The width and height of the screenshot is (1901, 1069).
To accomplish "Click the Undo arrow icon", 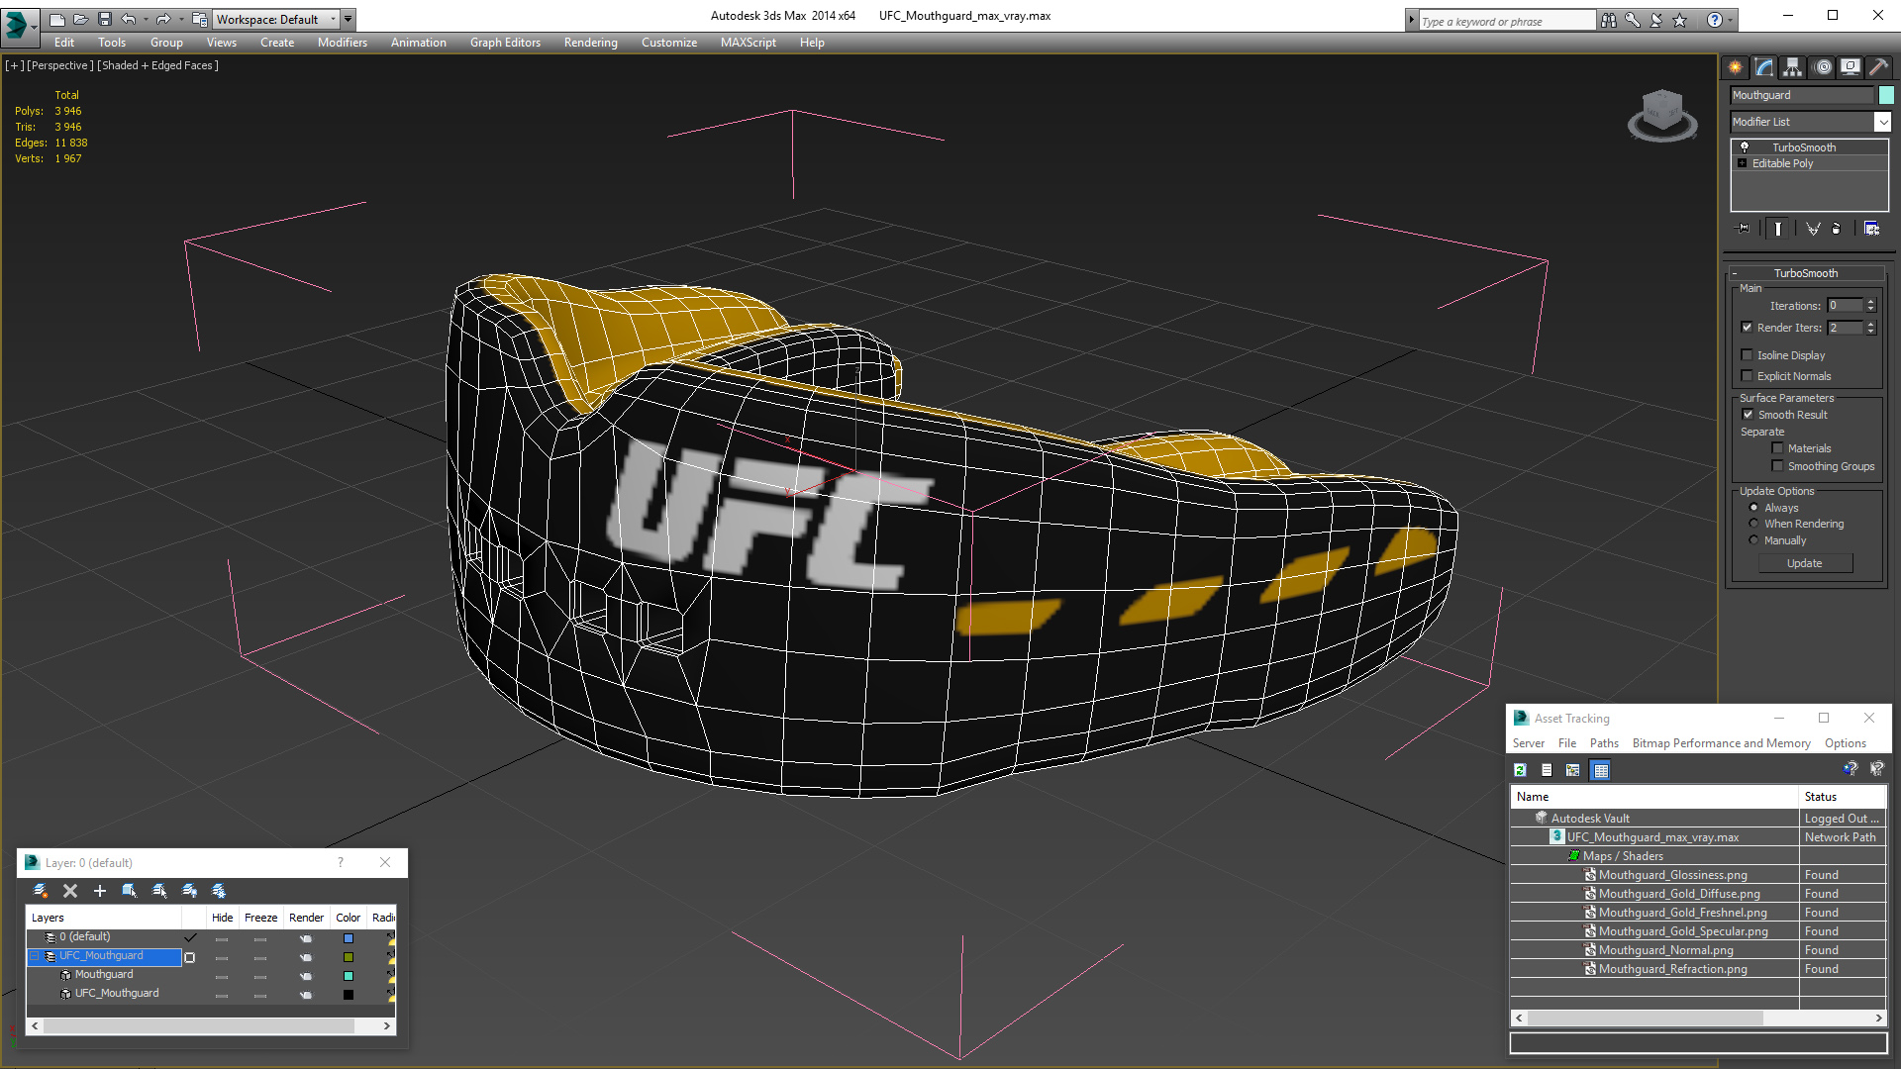I will [128, 19].
